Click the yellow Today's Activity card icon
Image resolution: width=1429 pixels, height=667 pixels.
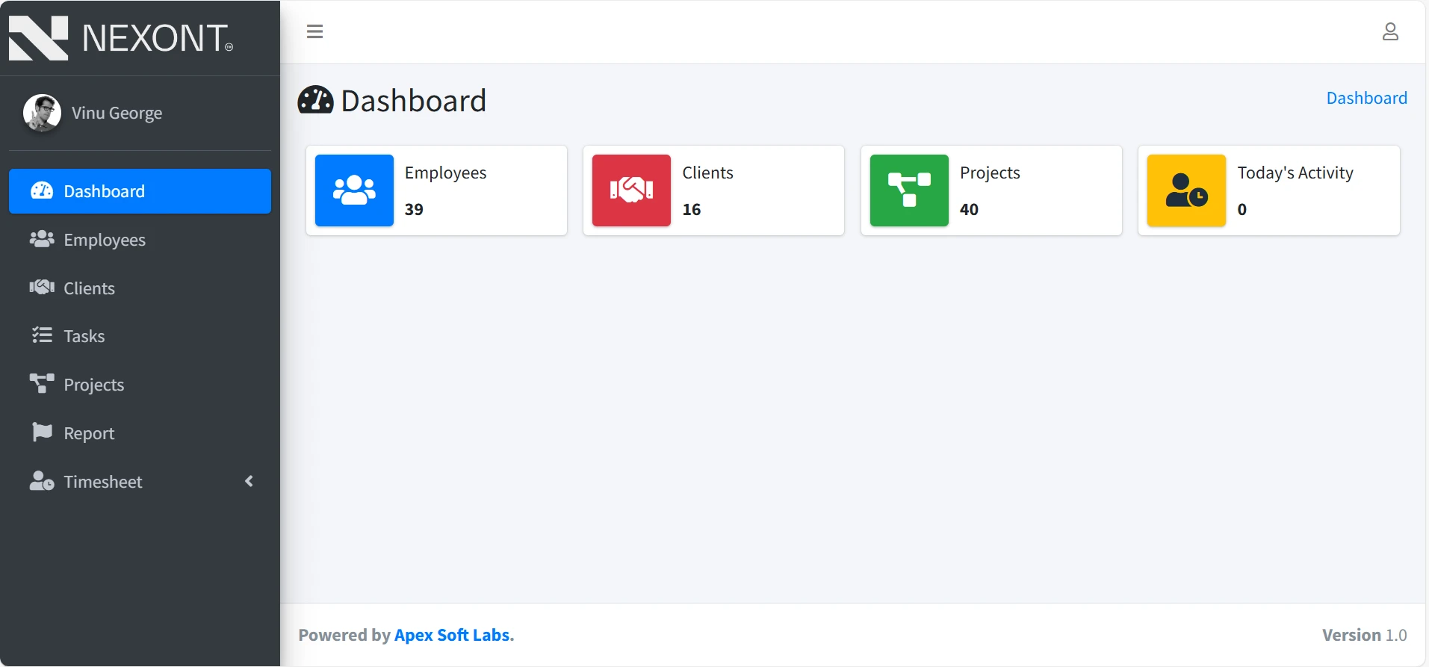click(1186, 190)
